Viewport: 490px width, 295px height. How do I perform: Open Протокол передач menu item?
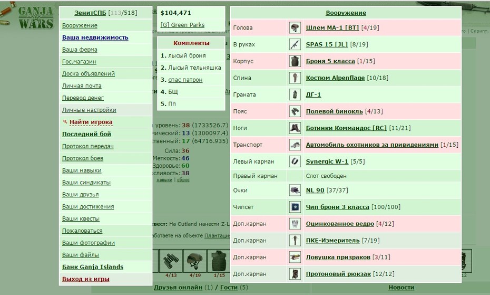point(88,146)
